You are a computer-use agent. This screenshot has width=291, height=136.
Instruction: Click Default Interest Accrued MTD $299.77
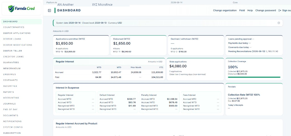[131, 99]
